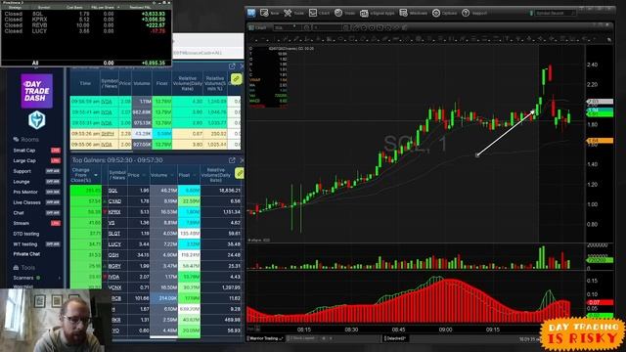Click the Warrior Trading shield logo
Screen dimensions: 626x352
[37, 120]
